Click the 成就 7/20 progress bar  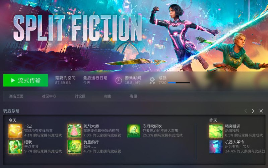point(179,82)
